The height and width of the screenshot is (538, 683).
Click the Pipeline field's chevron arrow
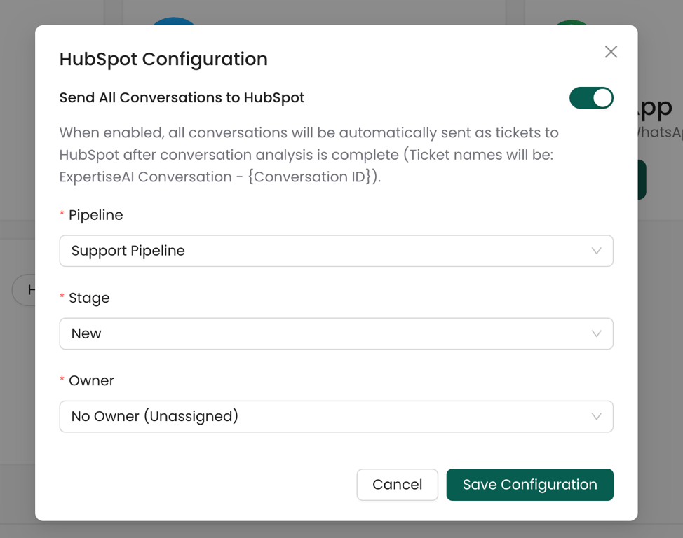(x=596, y=251)
